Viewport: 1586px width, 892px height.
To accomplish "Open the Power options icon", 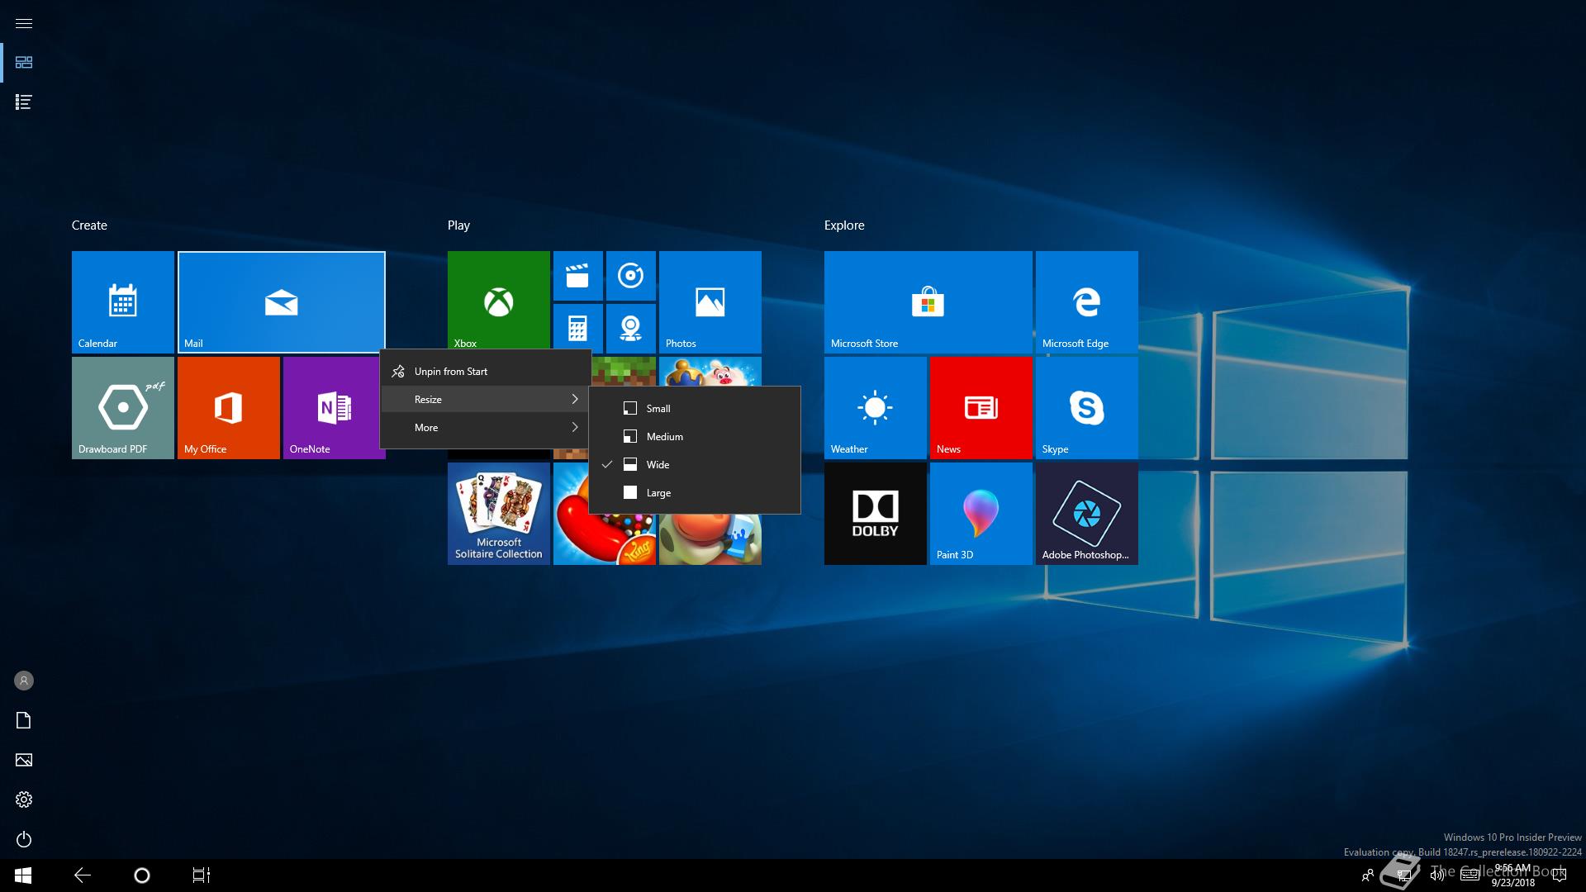I will [x=24, y=839].
